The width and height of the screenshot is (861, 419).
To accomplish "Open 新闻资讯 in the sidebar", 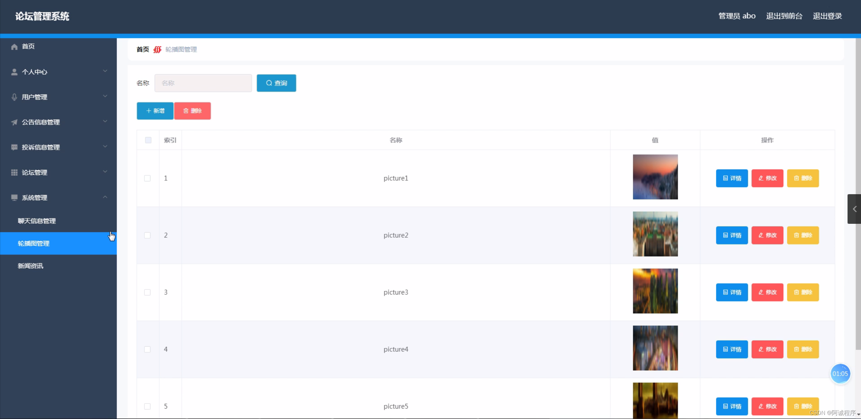I will tap(58, 266).
